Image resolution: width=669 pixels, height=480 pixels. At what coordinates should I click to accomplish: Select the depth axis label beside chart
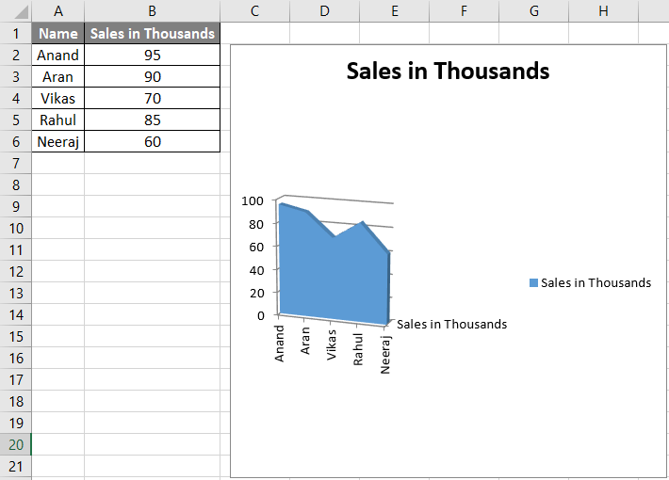pos(452,324)
